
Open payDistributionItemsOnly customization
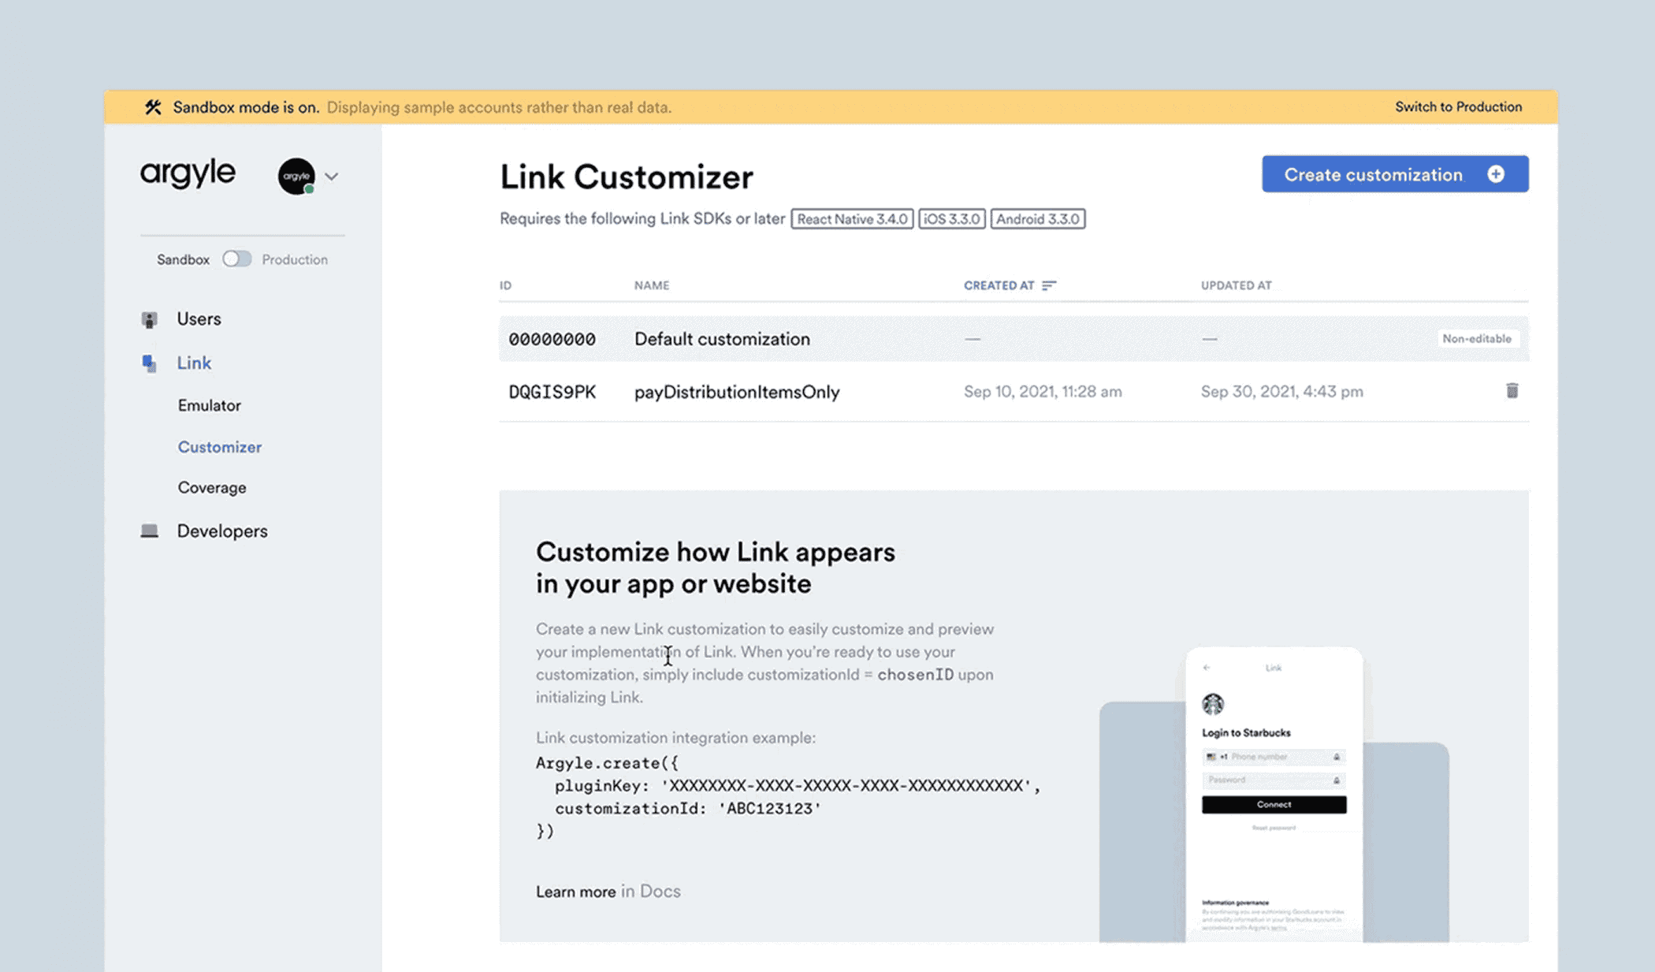[x=737, y=392]
